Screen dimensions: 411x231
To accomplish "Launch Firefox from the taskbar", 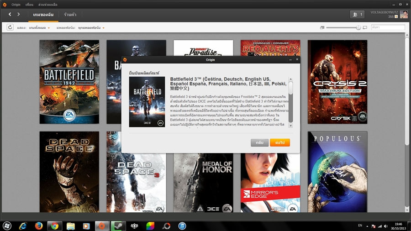I will pos(39,226).
